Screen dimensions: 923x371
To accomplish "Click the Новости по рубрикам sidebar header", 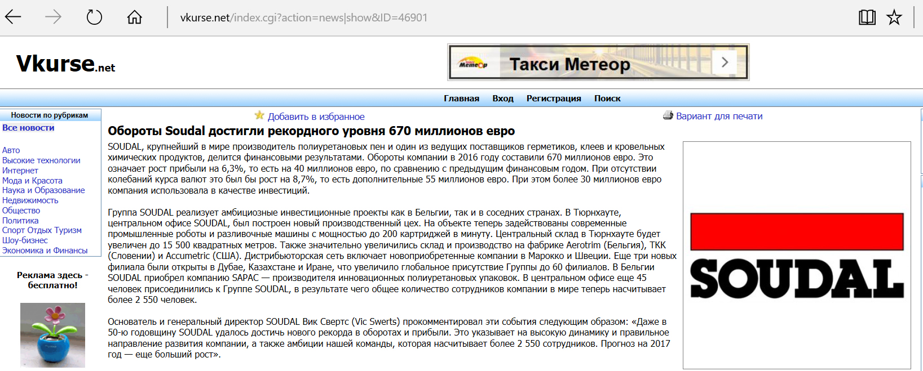I will point(50,115).
